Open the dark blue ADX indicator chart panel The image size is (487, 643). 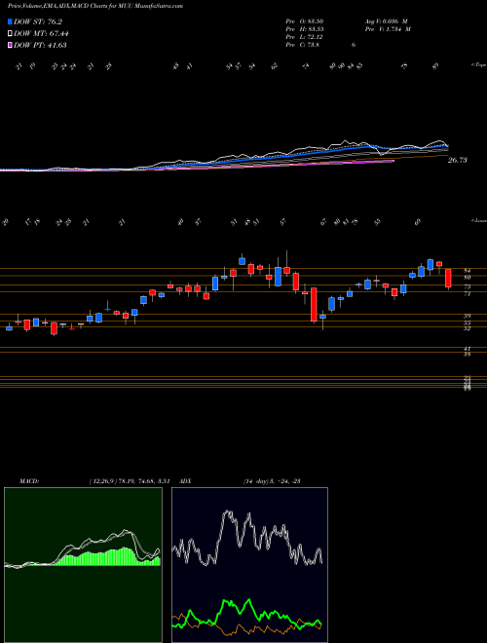tap(249, 565)
